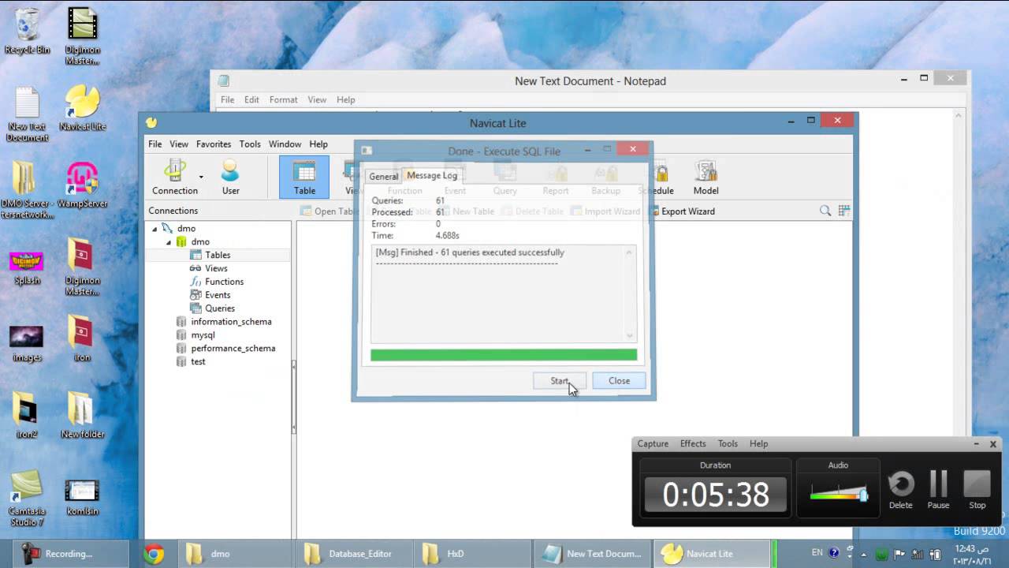Adjust the recorder audio level slider

pos(863,495)
